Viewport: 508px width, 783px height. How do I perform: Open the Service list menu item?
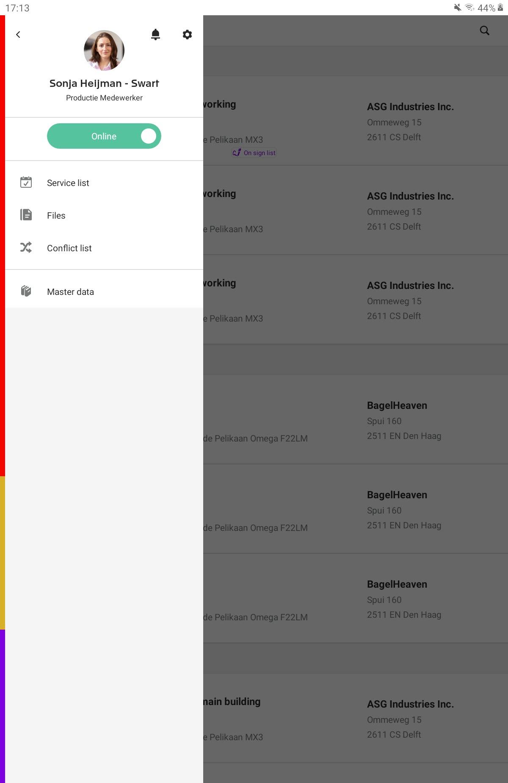104,183
